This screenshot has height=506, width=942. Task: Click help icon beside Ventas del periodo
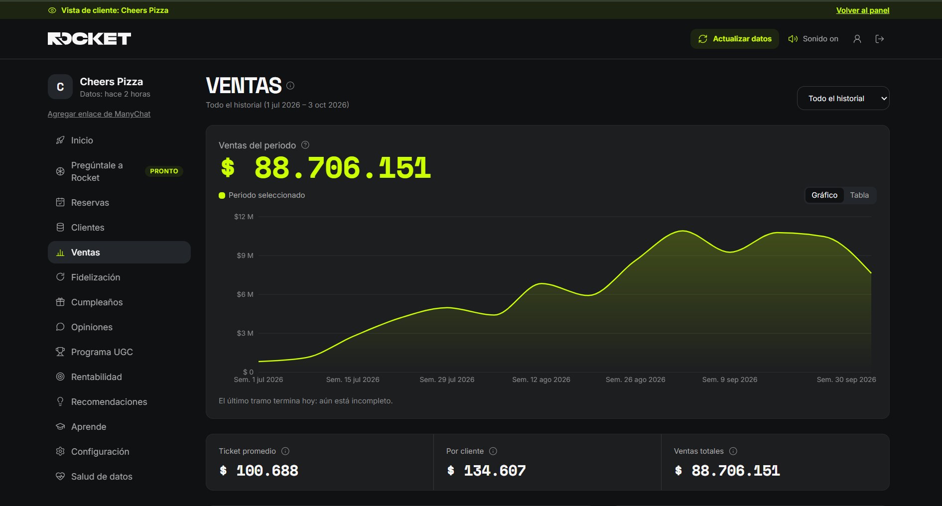(x=305, y=145)
